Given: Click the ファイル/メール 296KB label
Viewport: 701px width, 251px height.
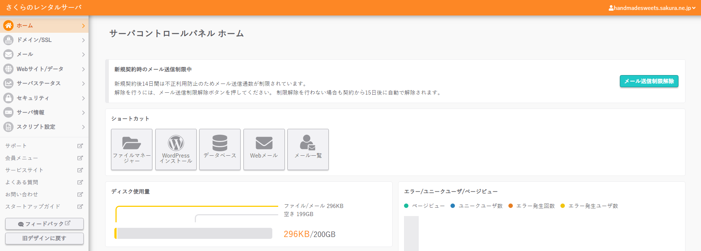Looking at the screenshot, I should tap(314, 206).
